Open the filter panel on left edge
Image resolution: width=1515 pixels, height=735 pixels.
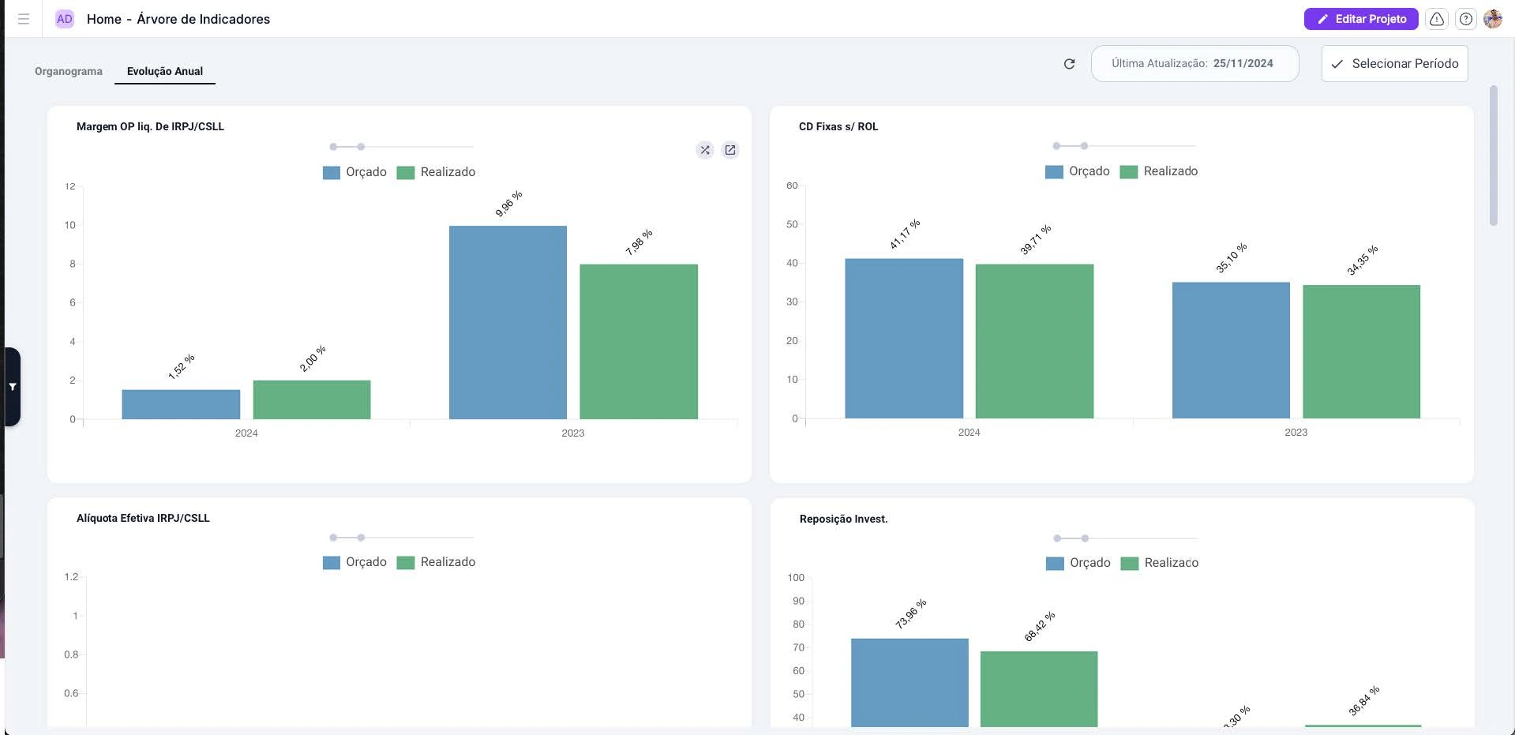point(13,387)
